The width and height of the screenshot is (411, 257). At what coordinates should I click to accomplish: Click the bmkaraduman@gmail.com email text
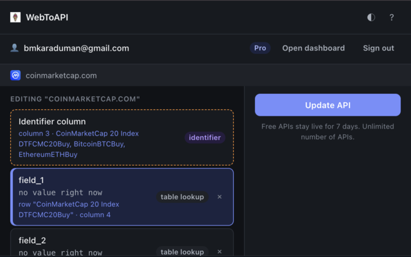coord(76,48)
